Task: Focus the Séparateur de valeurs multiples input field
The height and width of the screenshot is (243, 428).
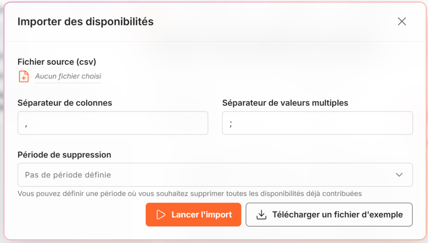Action: tap(317, 123)
